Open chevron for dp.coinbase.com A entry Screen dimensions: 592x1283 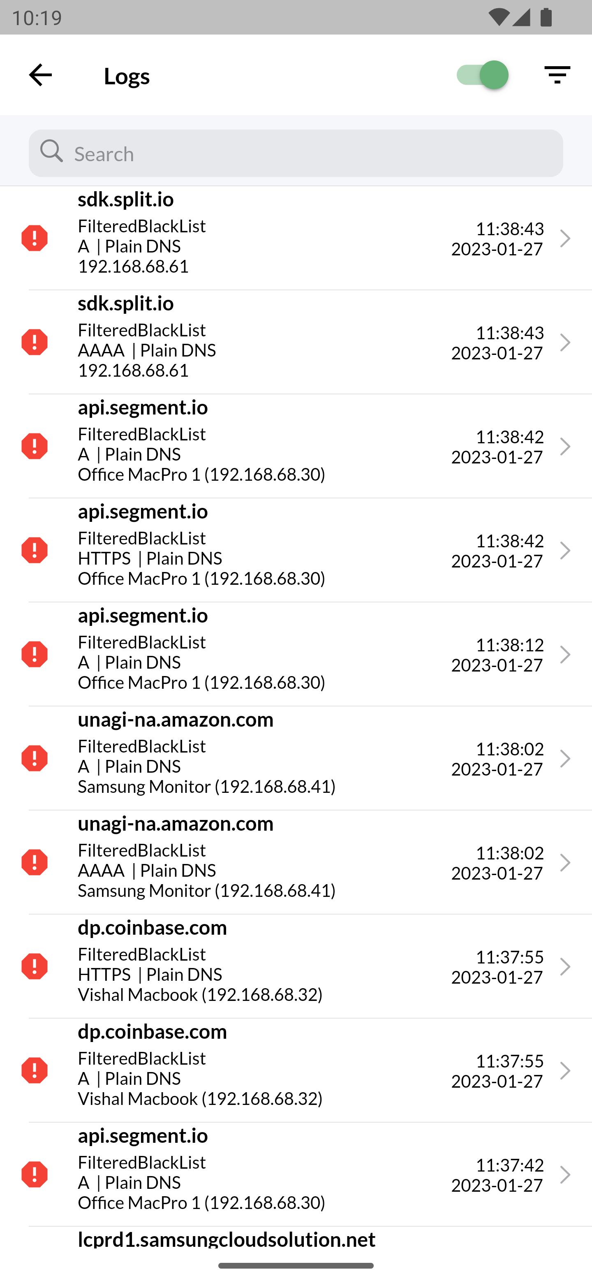(x=564, y=1071)
